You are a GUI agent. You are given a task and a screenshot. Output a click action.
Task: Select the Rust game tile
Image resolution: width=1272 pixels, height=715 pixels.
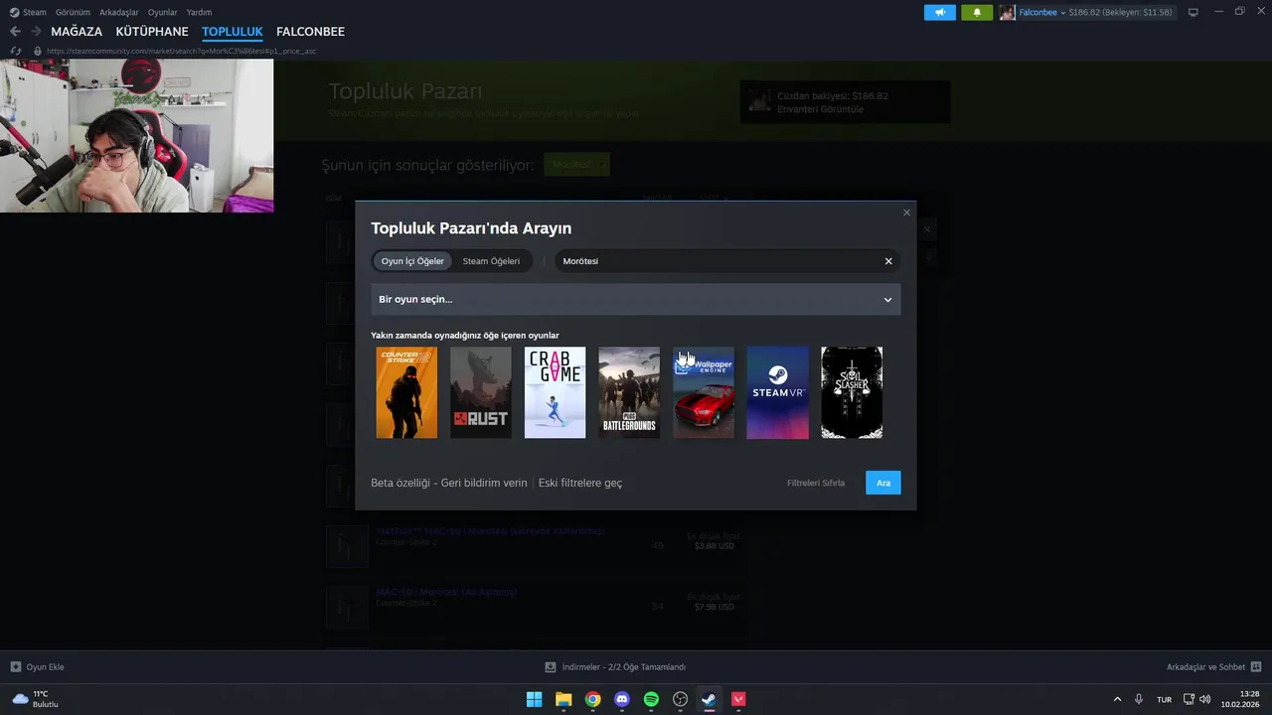point(481,392)
